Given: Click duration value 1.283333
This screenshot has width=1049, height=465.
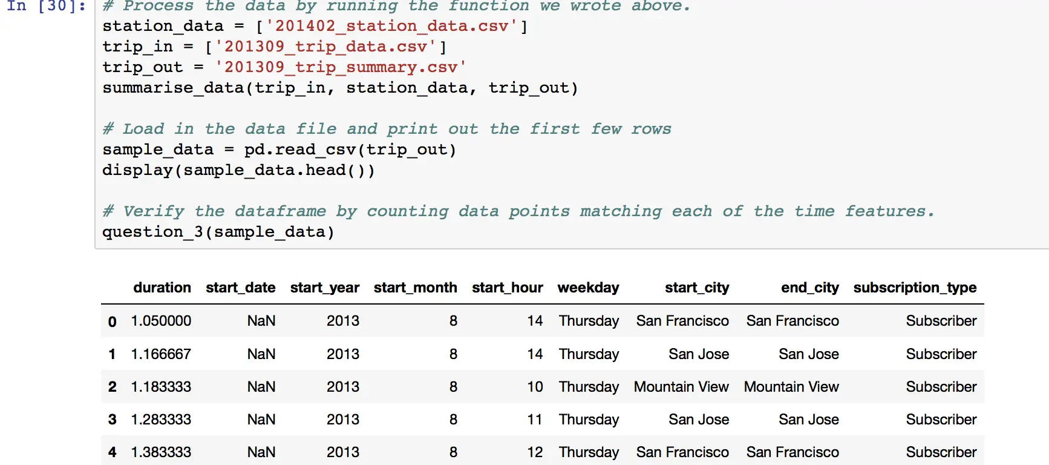Looking at the screenshot, I should [161, 420].
